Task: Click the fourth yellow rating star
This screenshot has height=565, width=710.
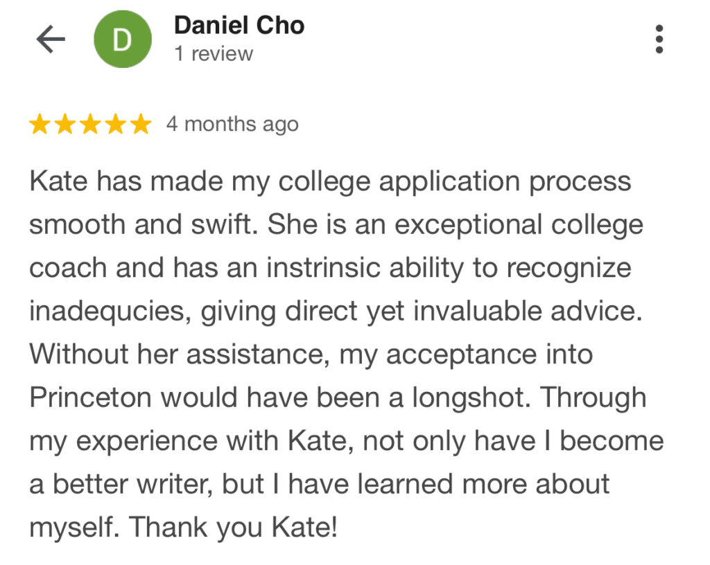Action: [x=116, y=125]
